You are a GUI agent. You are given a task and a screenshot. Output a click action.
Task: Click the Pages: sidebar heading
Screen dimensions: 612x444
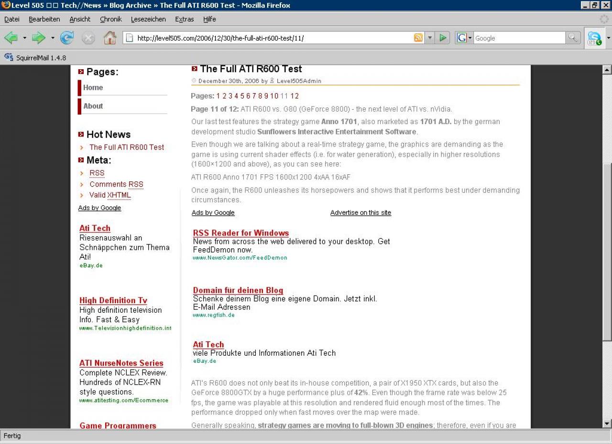(102, 72)
